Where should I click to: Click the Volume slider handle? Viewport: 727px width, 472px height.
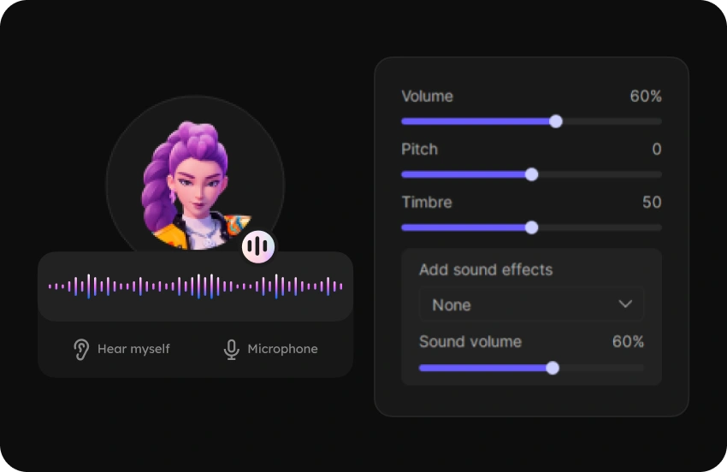[556, 121]
